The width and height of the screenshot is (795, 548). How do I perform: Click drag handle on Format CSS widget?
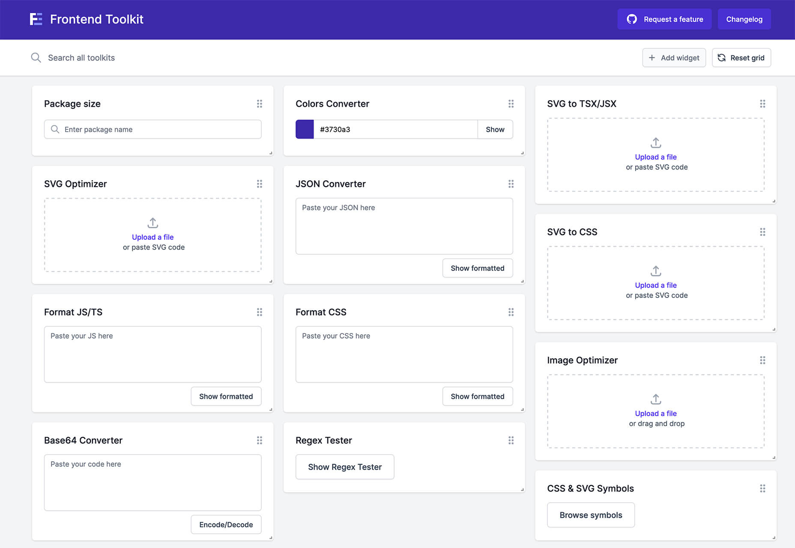(x=511, y=312)
